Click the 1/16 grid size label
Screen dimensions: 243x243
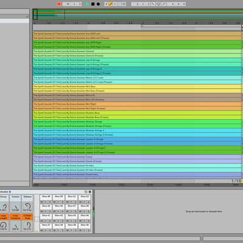(236, 181)
